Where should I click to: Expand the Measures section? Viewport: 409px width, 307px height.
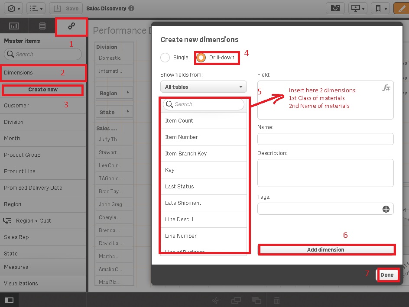click(x=43, y=267)
